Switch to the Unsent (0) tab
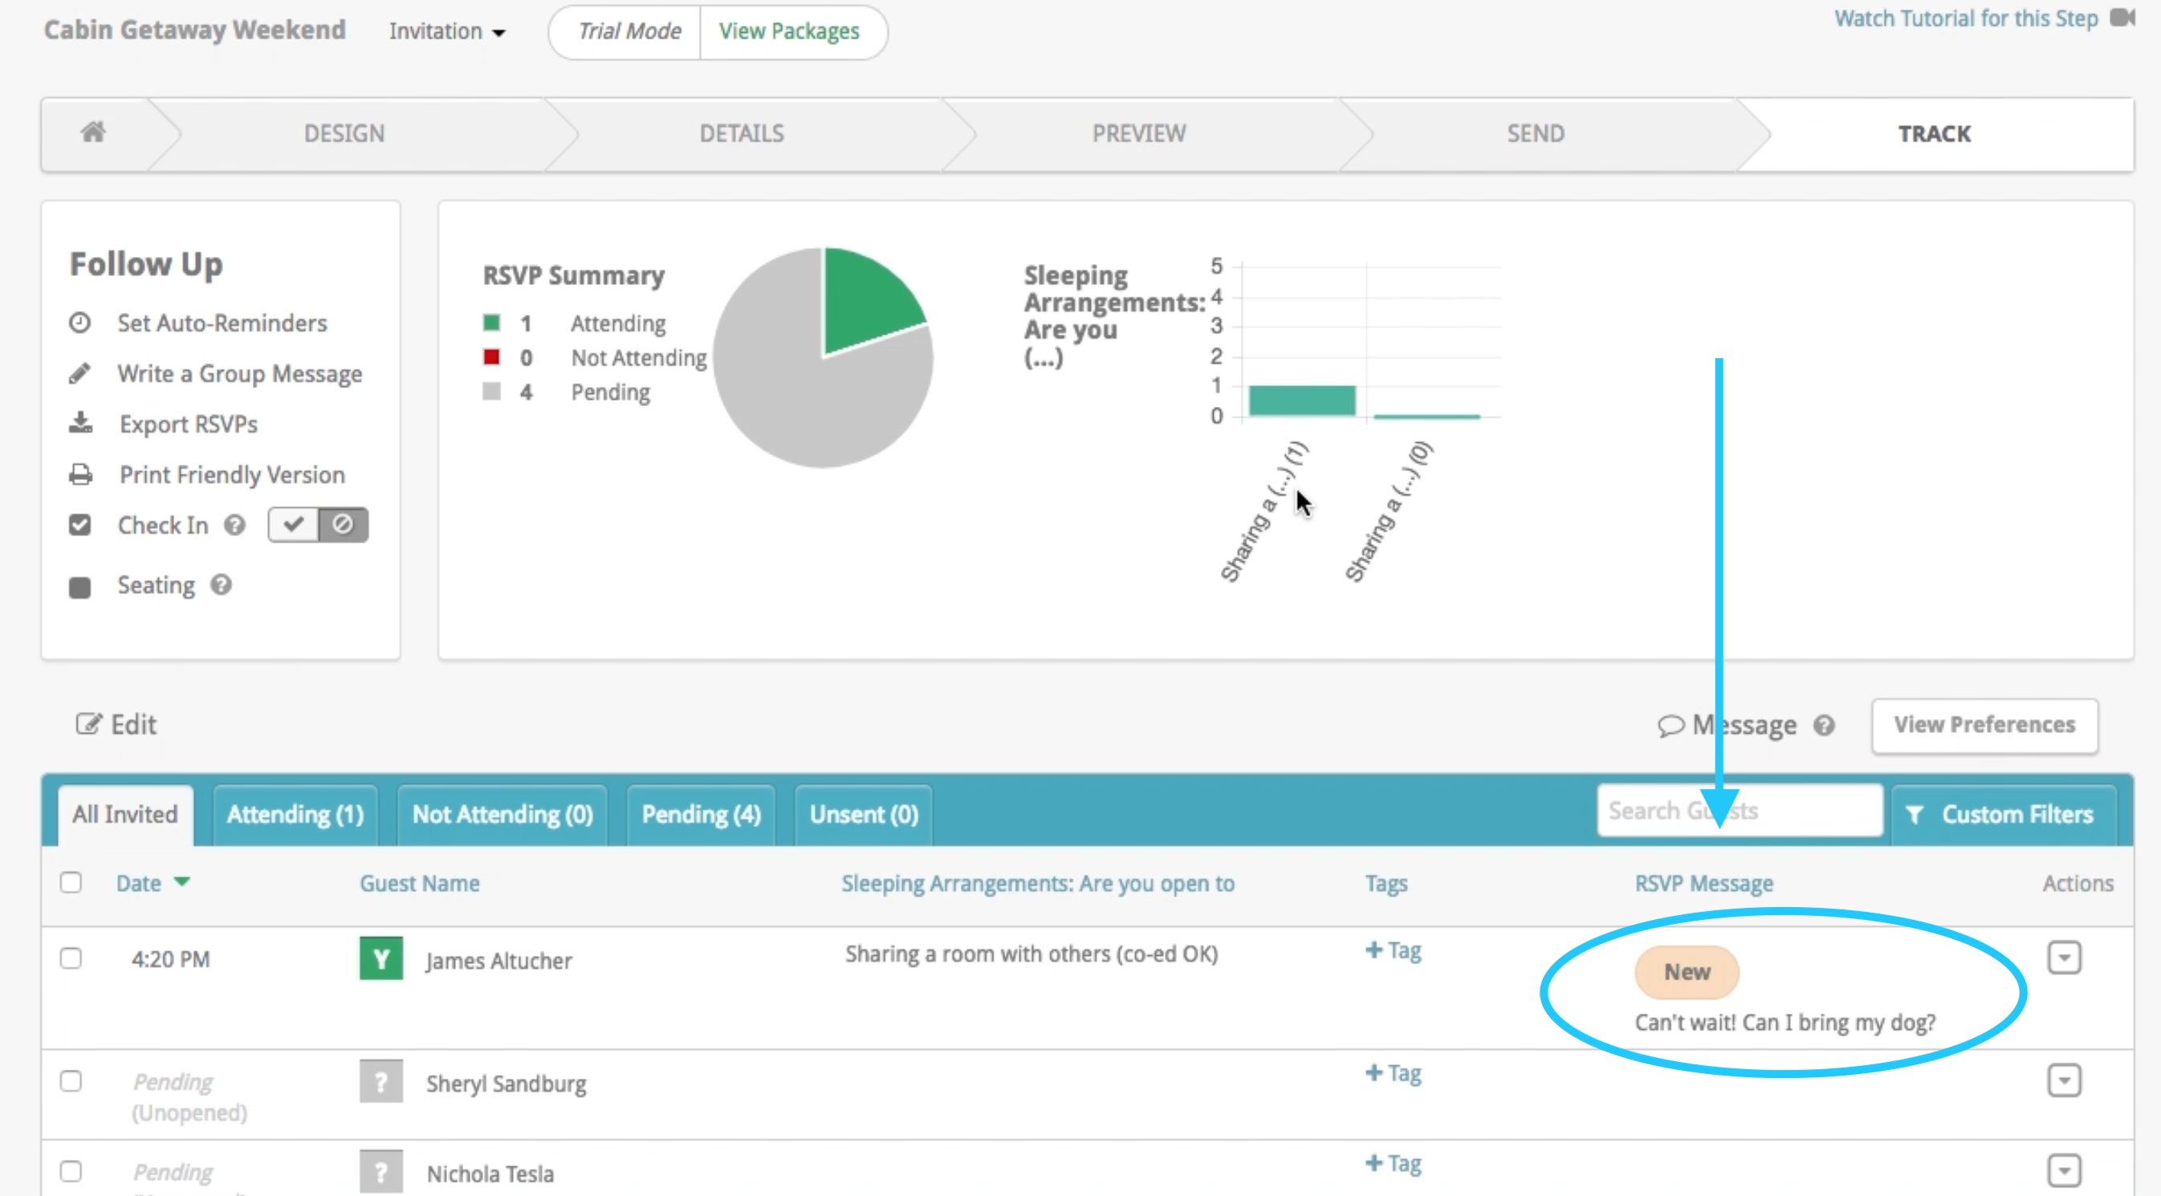The image size is (2161, 1196). 864,815
